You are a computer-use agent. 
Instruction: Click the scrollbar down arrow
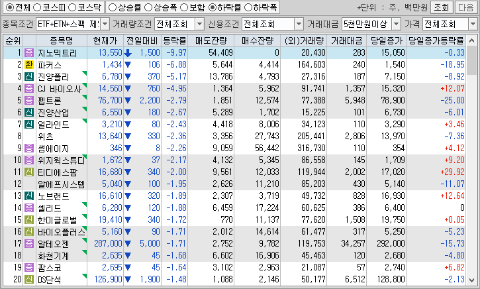coord(472,280)
